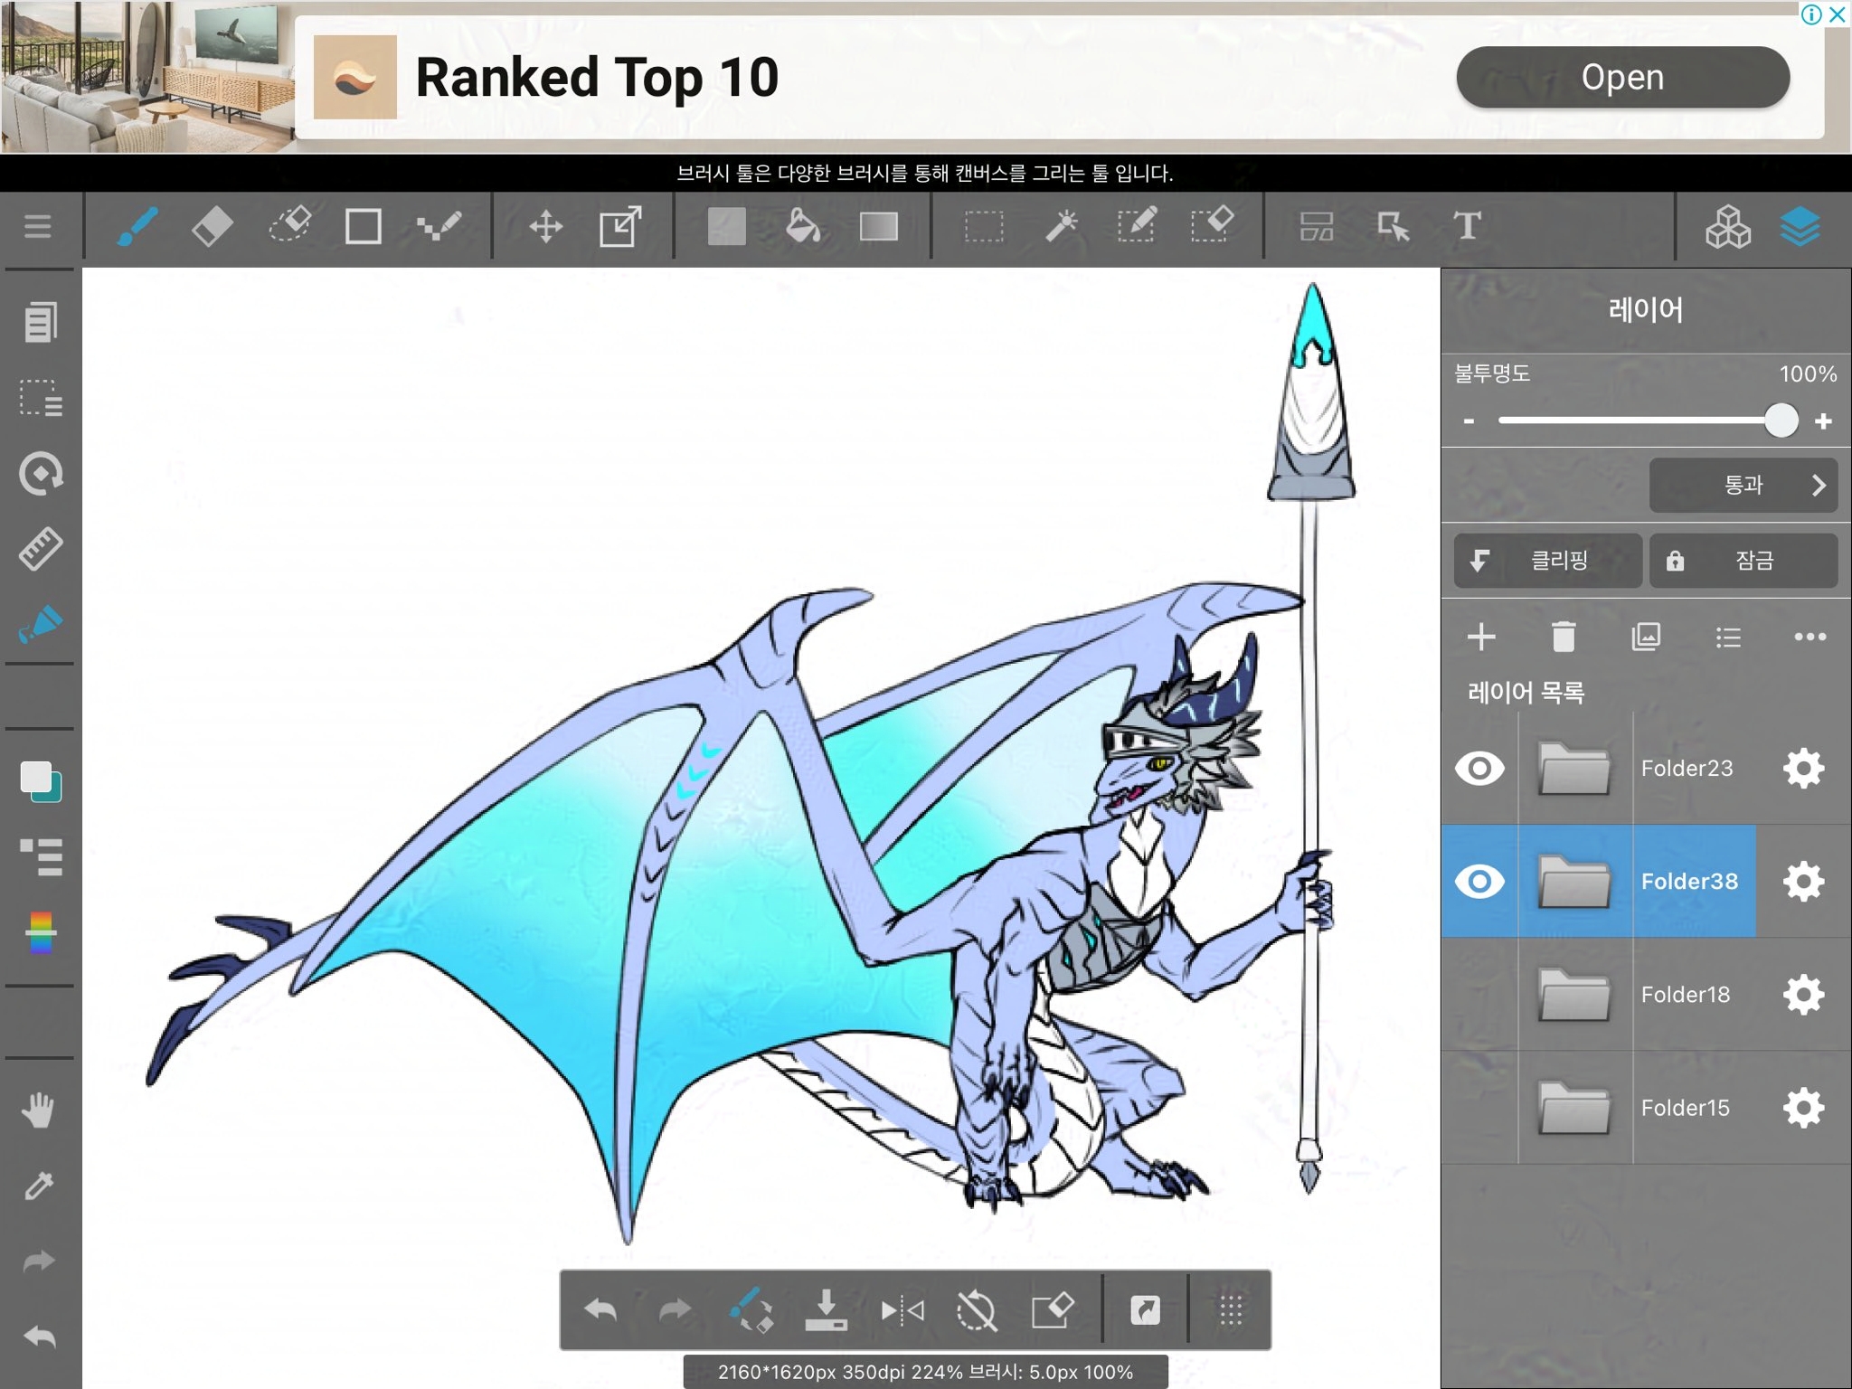This screenshot has height=1389, width=1852.
Task: Open the hamburger main menu
Action: click(x=37, y=226)
